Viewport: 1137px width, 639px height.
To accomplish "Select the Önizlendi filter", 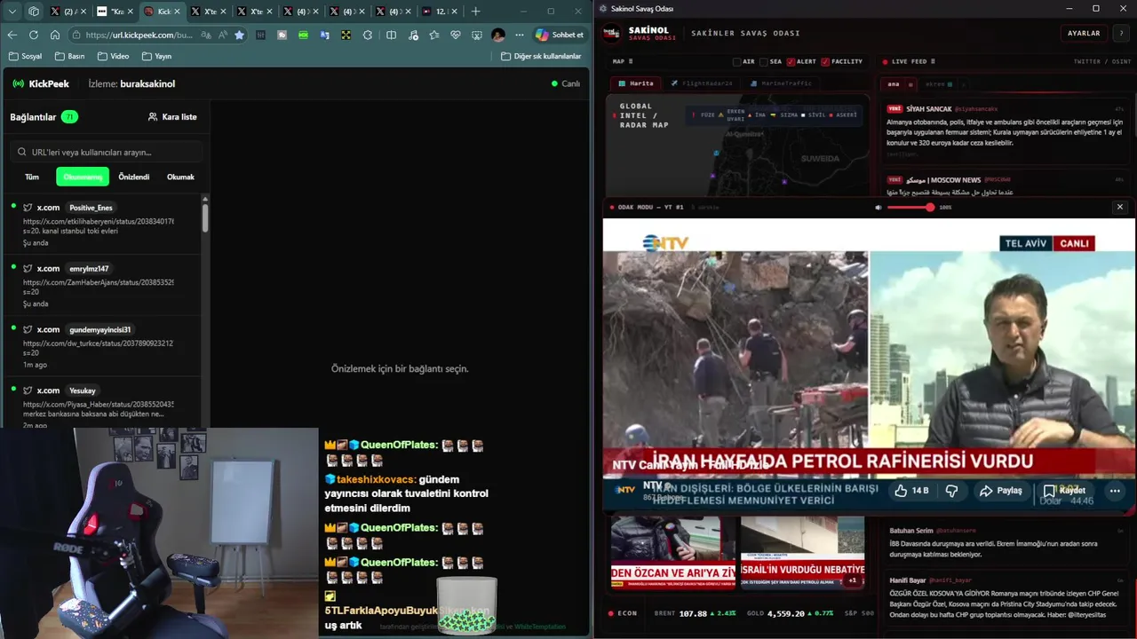I will 134,177.
